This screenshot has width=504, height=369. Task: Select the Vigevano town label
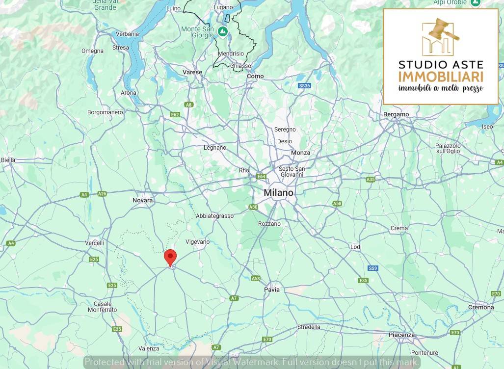(x=198, y=241)
